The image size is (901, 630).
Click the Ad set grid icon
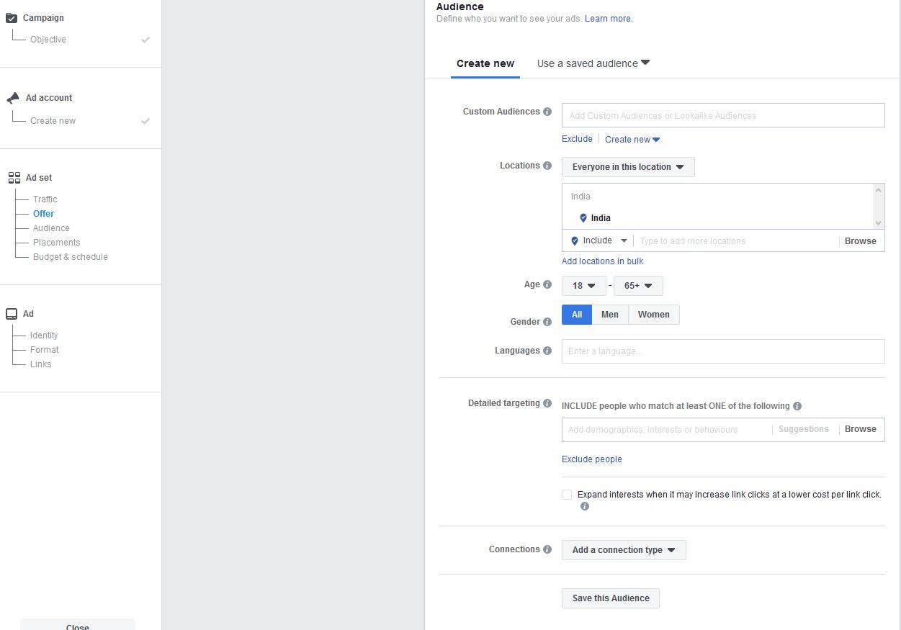click(x=14, y=176)
